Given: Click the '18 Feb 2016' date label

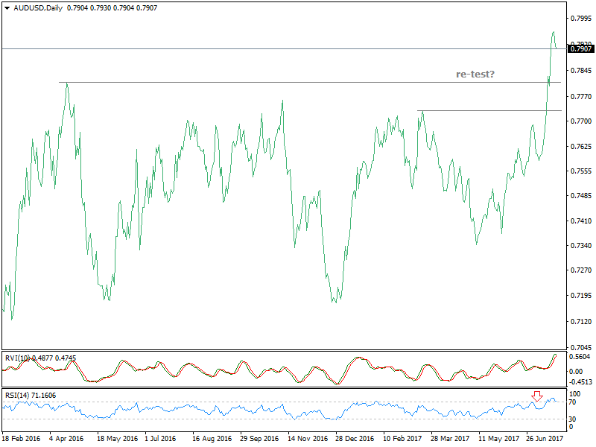Looking at the screenshot, I should click(21, 440).
